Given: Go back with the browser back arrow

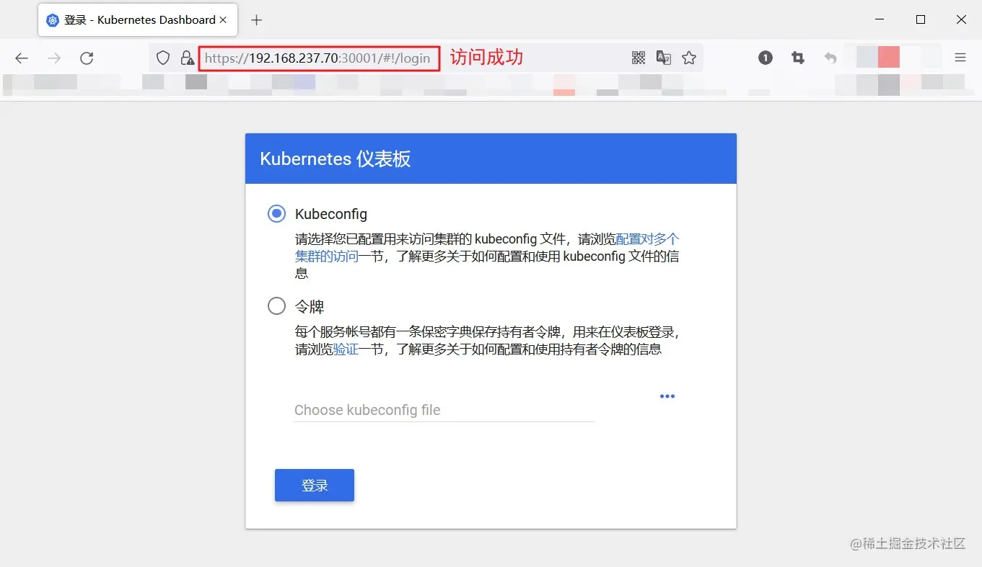Looking at the screenshot, I should point(22,58).
